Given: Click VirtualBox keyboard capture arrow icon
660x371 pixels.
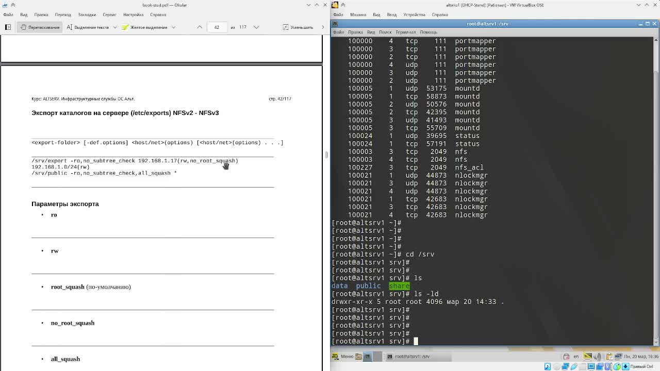Looking at the screenshot, I should coord(626,366).
